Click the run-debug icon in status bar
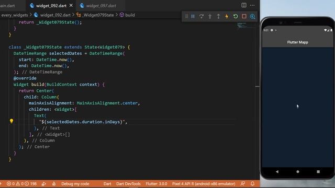Screen dimensions: 335x188 pyautogui.click(x=44, y=183)
